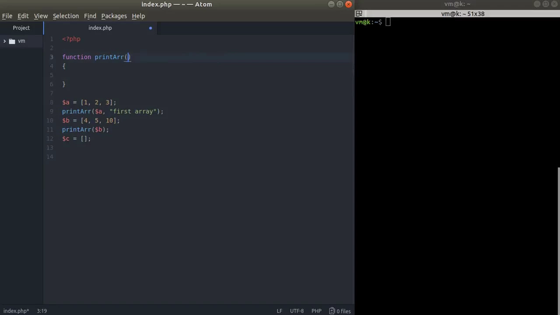Focus the terminal prompt vm@k:~$
The height and width of the screenshot is (315, 560).
click(368, 22)
